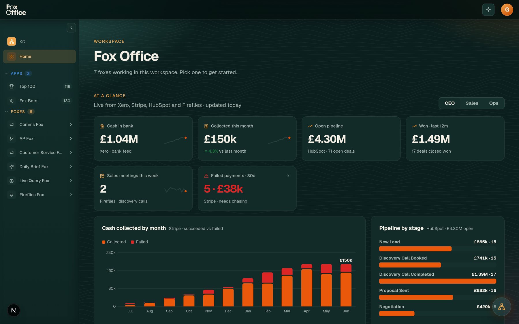Click the Fox Bots icon
This screenshot has height=324, width=519.
tap(12, 101)
